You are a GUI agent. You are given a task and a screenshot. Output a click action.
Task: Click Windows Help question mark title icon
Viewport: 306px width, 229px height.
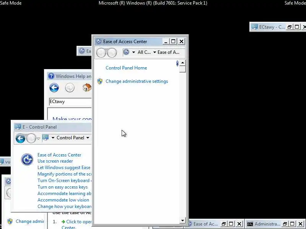51,76
